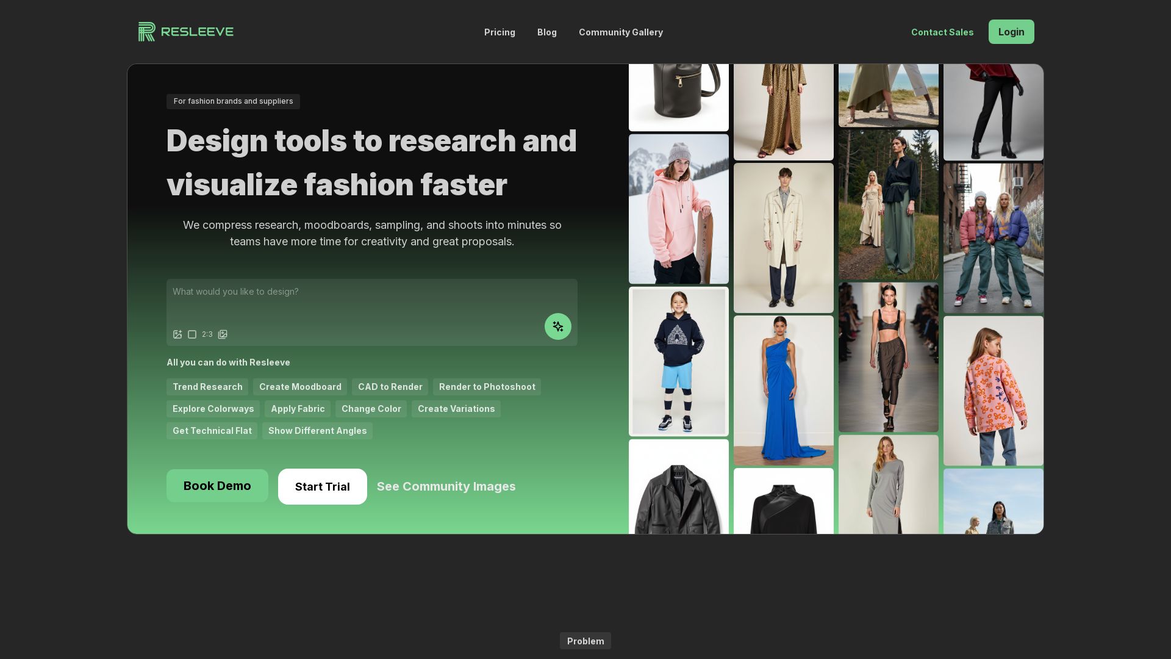Click the Start Trial button
The width and height of the screenshot is (1171, 659).
tap(322, 486)
